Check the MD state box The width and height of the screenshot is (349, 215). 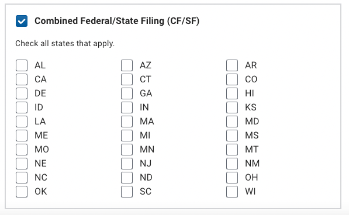pyautogui.click(x=232, y=122)
